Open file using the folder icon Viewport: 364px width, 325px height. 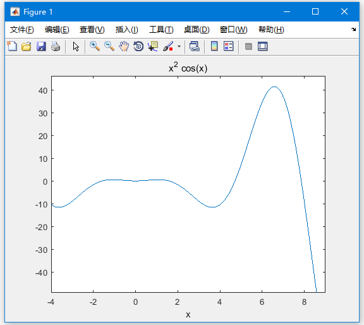[27, 46]
